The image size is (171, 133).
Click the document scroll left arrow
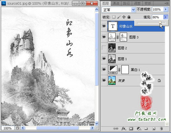pos(23,128)
